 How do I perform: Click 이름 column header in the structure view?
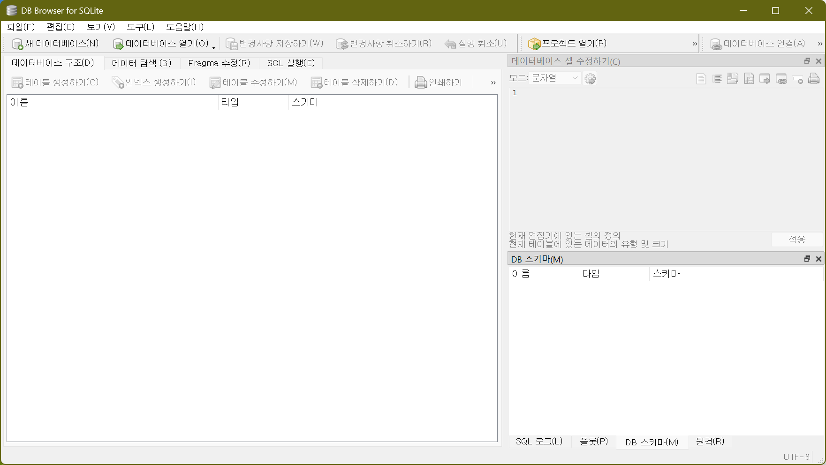(x=113, y=102)
